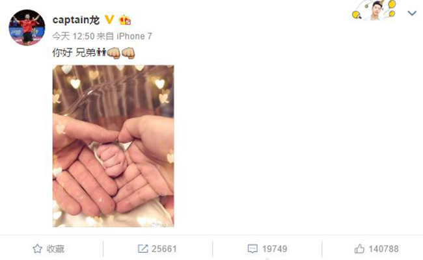Enlarge the baby hand photo thumbnail
This screenshot has height=260, width=423.
point(113,146)
